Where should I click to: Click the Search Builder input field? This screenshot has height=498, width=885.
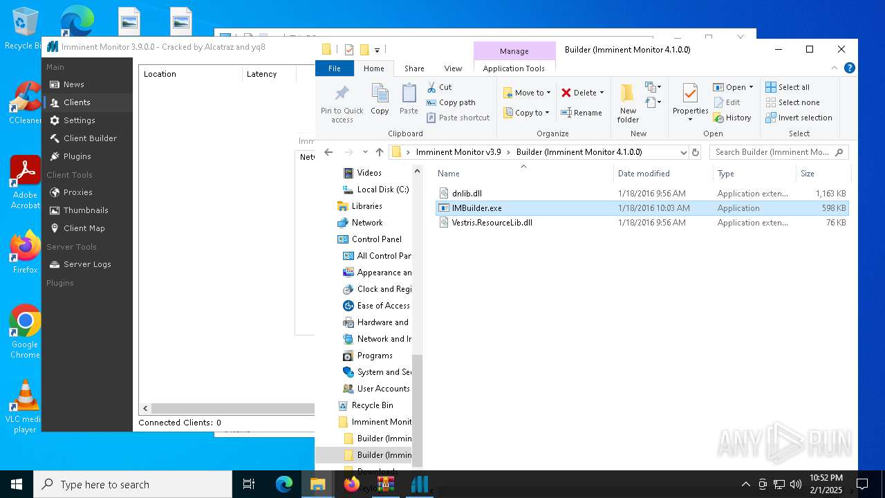coord(779,152)
